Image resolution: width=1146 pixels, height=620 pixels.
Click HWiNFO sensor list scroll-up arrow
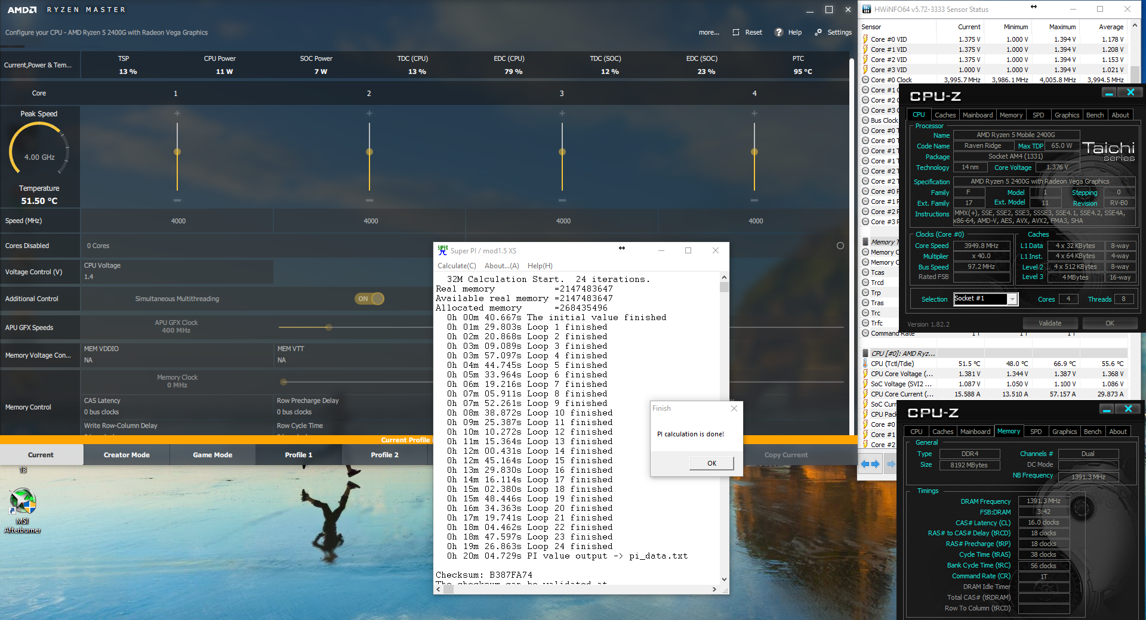(1135, 26)
